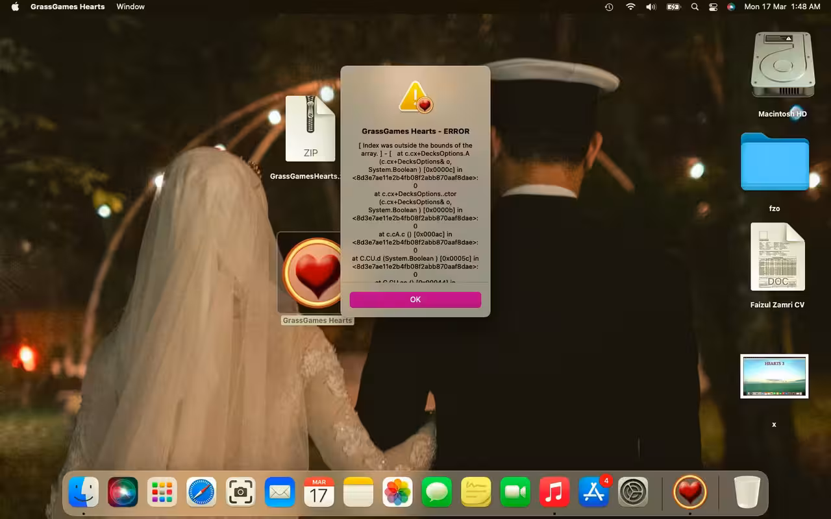Click the 'Index was outside the bounds' message
This screenshot has width=831, height=519.
click(415, 150)
